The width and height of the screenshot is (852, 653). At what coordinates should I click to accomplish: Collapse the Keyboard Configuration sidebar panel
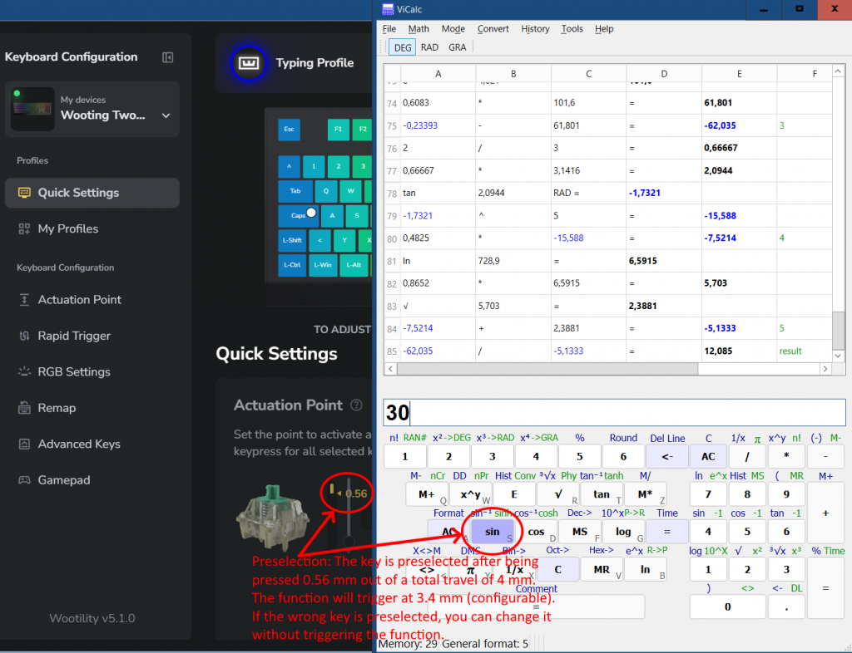point(168,57)
